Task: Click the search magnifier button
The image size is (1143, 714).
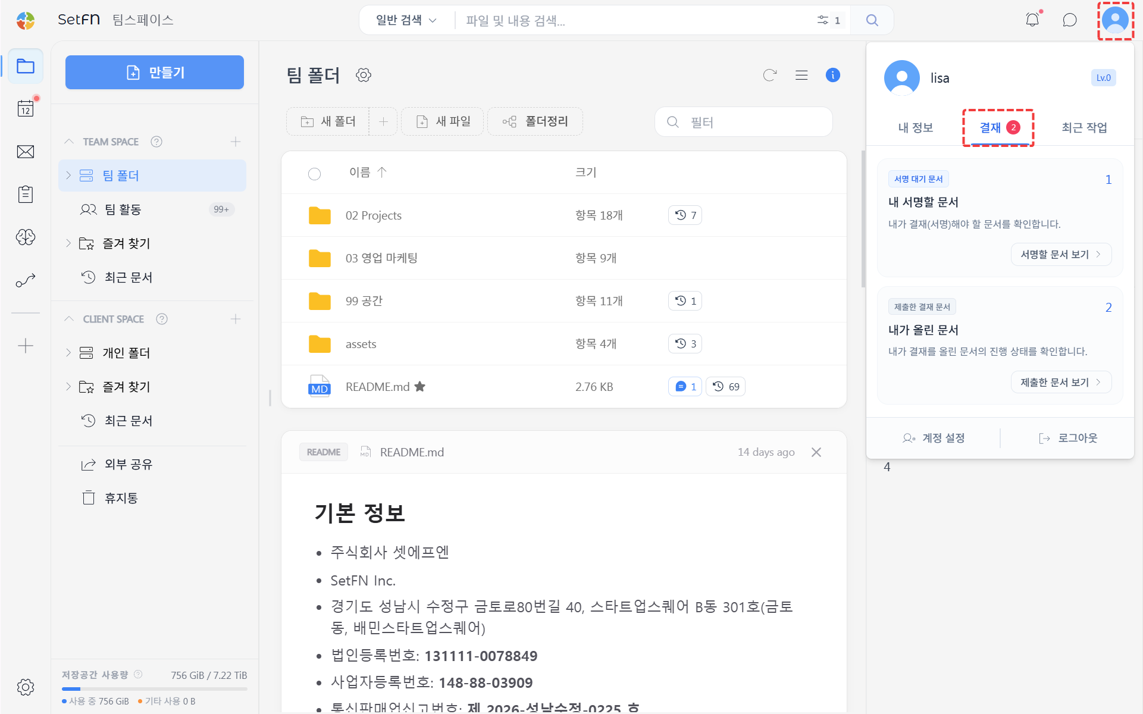Action: click(872, 20)
